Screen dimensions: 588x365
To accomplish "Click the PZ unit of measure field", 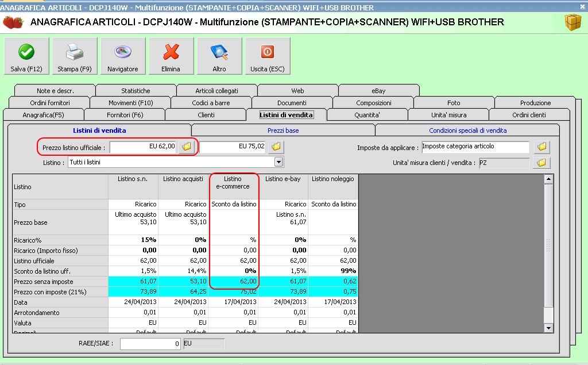I will click(x=504, y=163).
